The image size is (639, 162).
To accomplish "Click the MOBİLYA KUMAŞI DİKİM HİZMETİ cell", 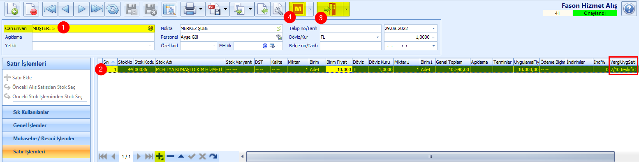I will tap(190, 69).
